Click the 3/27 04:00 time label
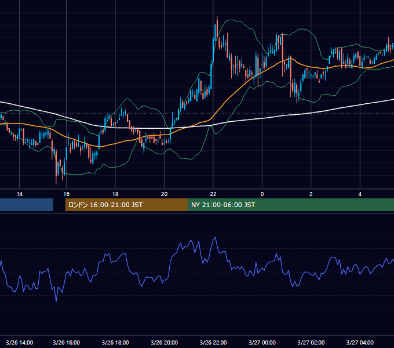The height and width of the screenshot is (348, 394). click(x=360, y=342)
